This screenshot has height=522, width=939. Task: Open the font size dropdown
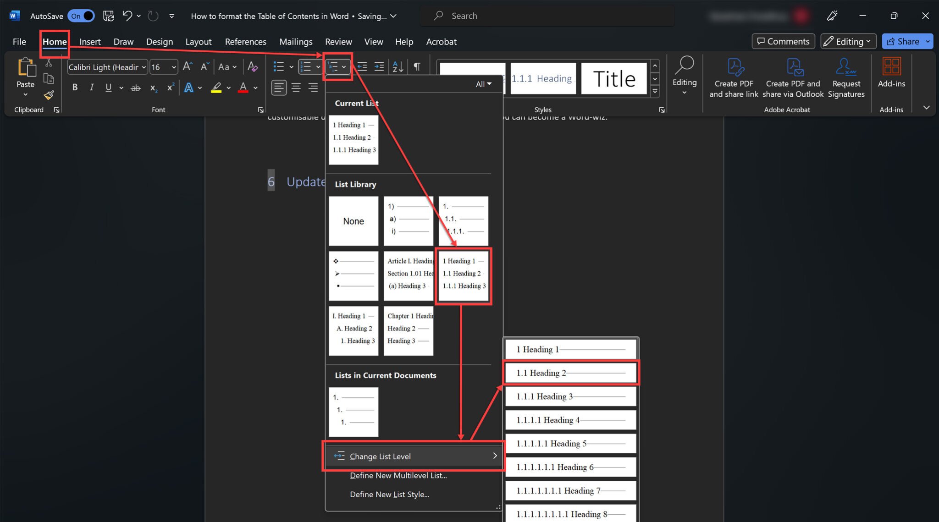(x=174, y=67)
